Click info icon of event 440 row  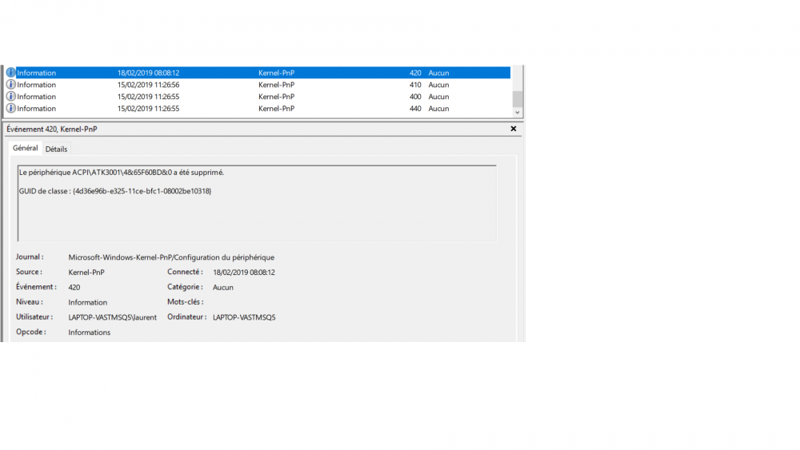click(x=10, y=108)
